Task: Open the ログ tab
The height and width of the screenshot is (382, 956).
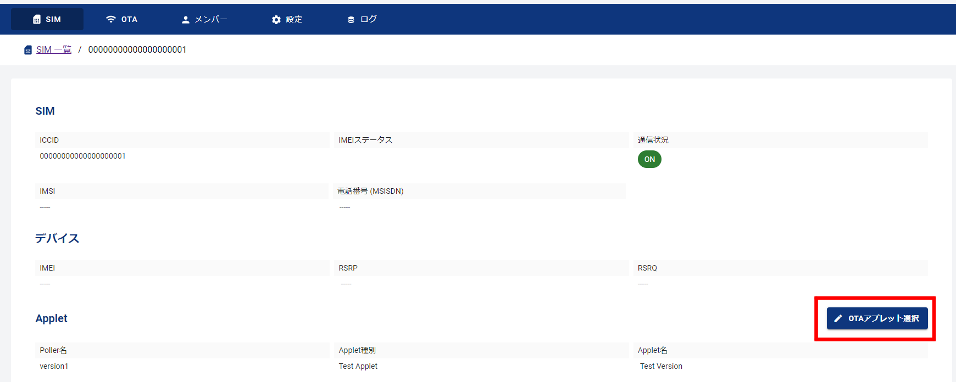Action: coord(362,19)
